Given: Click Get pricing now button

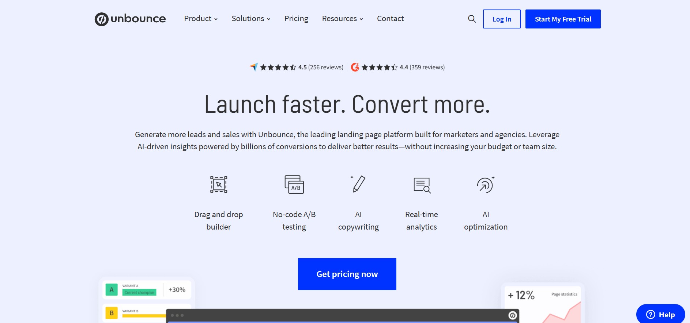Looking at the screenshot, I should coord(347,274).
